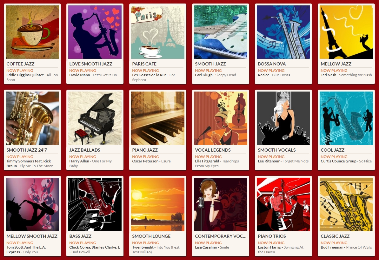Open the Mellow Jazz Eiffel Tower artwork
Viewport: 379px width, 260px height.
click(x=346, y=32)
